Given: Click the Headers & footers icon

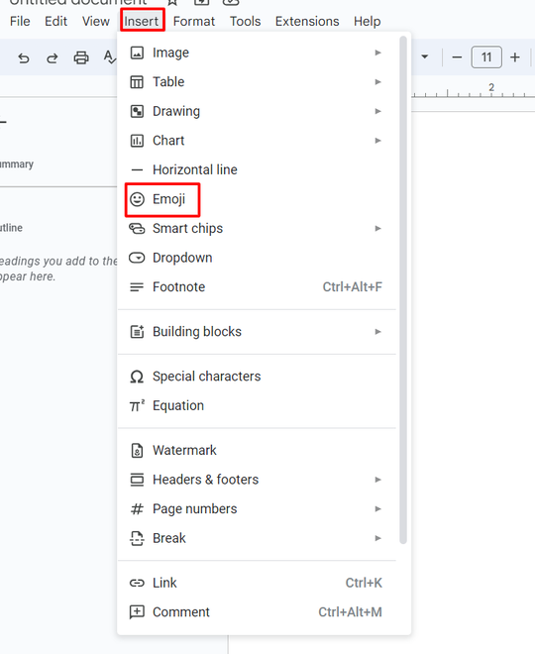Looking at the screenshot, I should 137,480.
